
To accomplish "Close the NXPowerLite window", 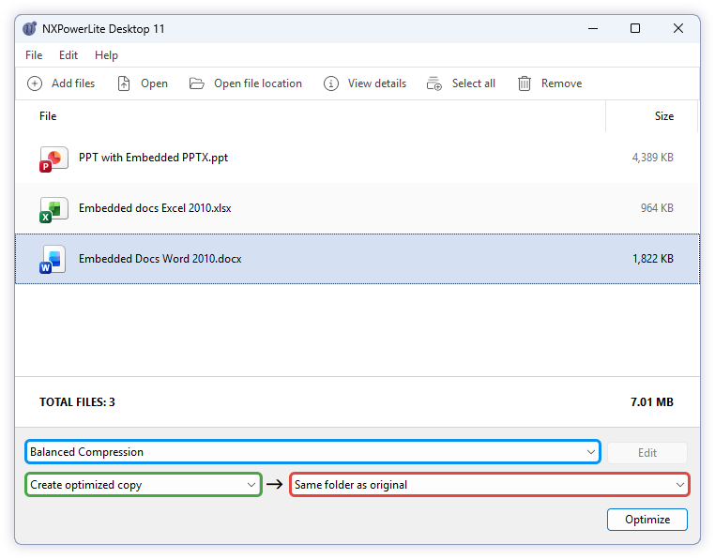I will 678,28.
